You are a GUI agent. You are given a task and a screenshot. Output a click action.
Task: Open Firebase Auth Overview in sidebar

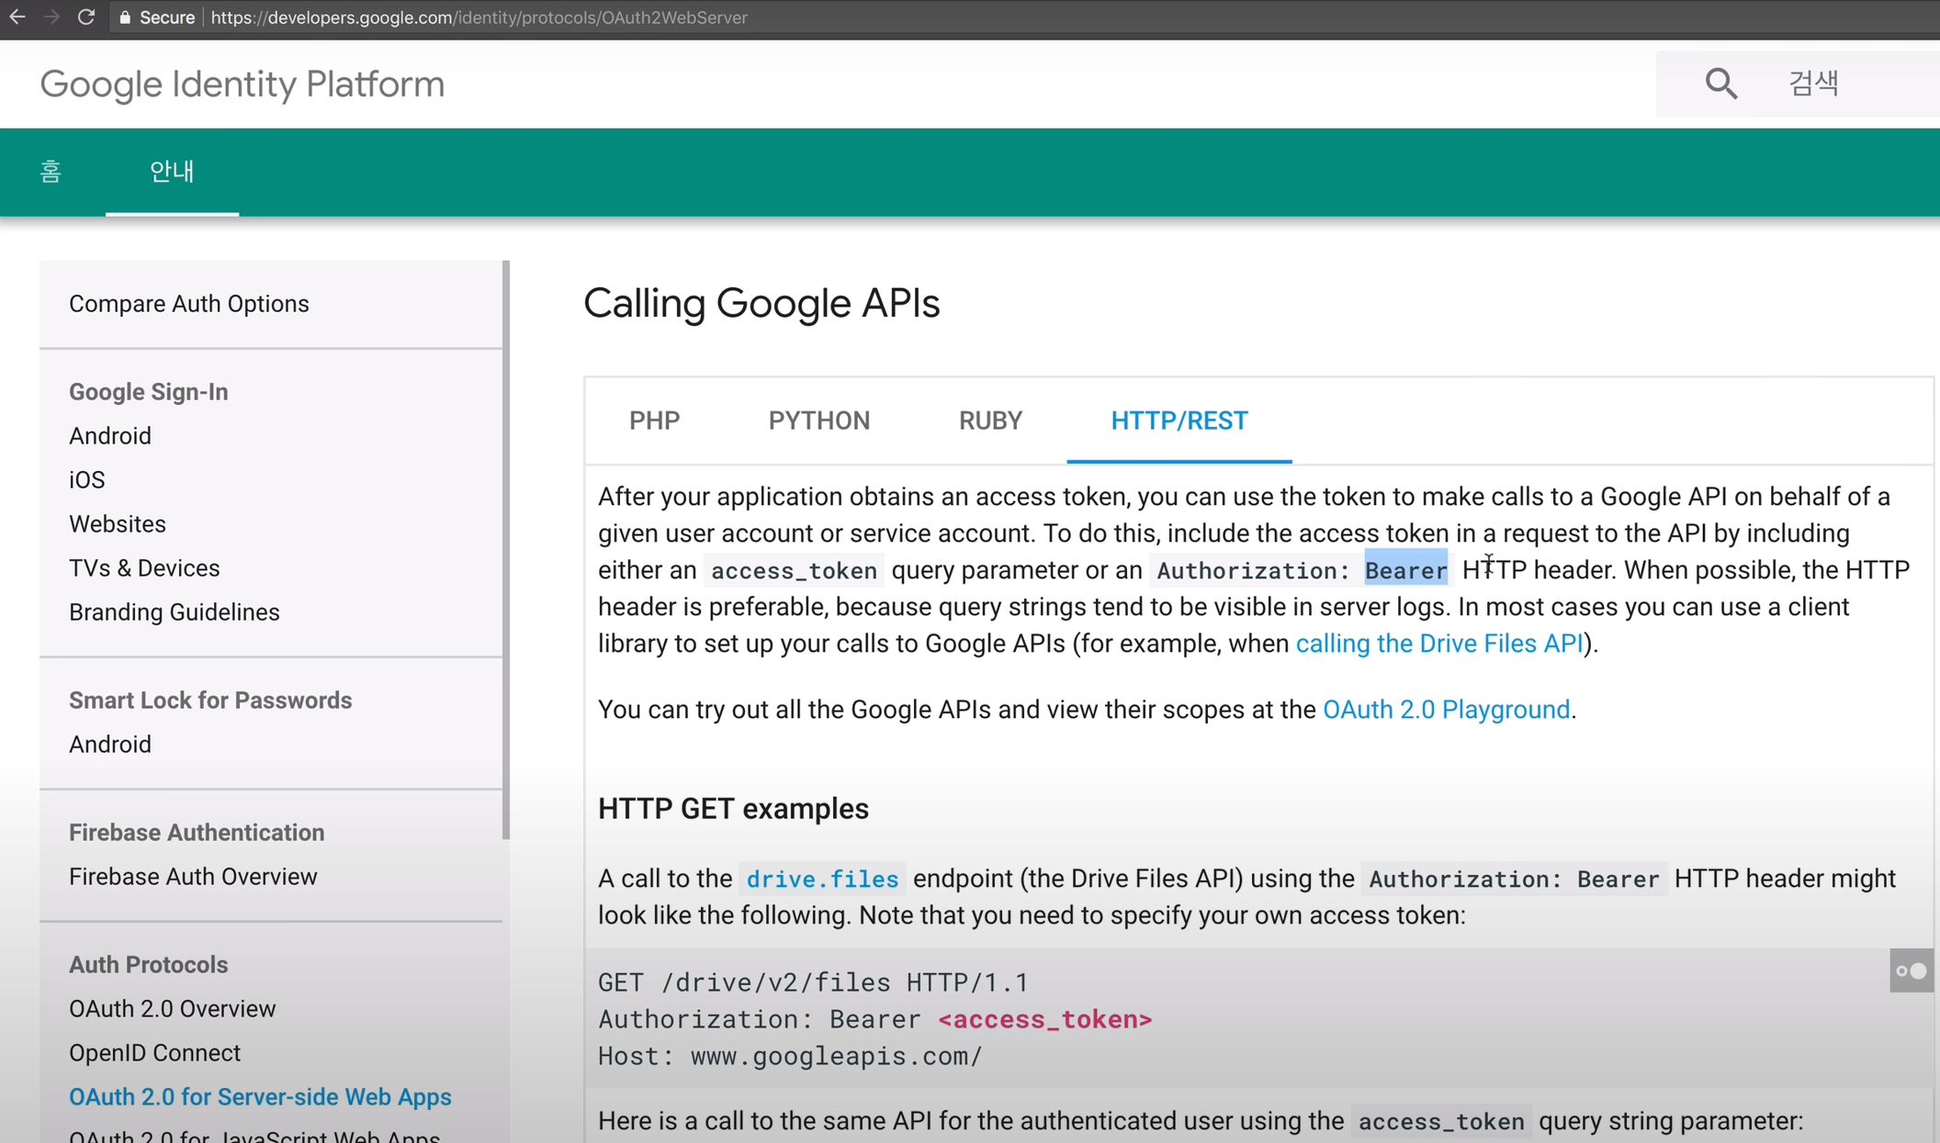pyautogui.click(x=192, y=876)
